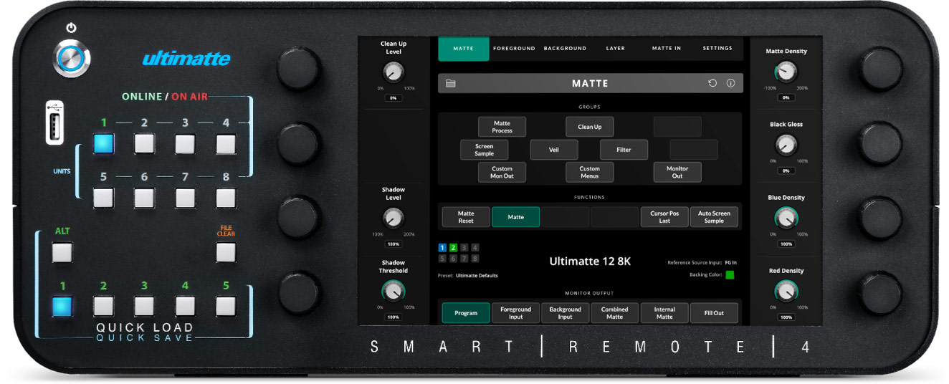The width and height of the screenshot is (949, 384).
Task: Select unit button 8 in UNITS section
Action: [x=226, y=197]
